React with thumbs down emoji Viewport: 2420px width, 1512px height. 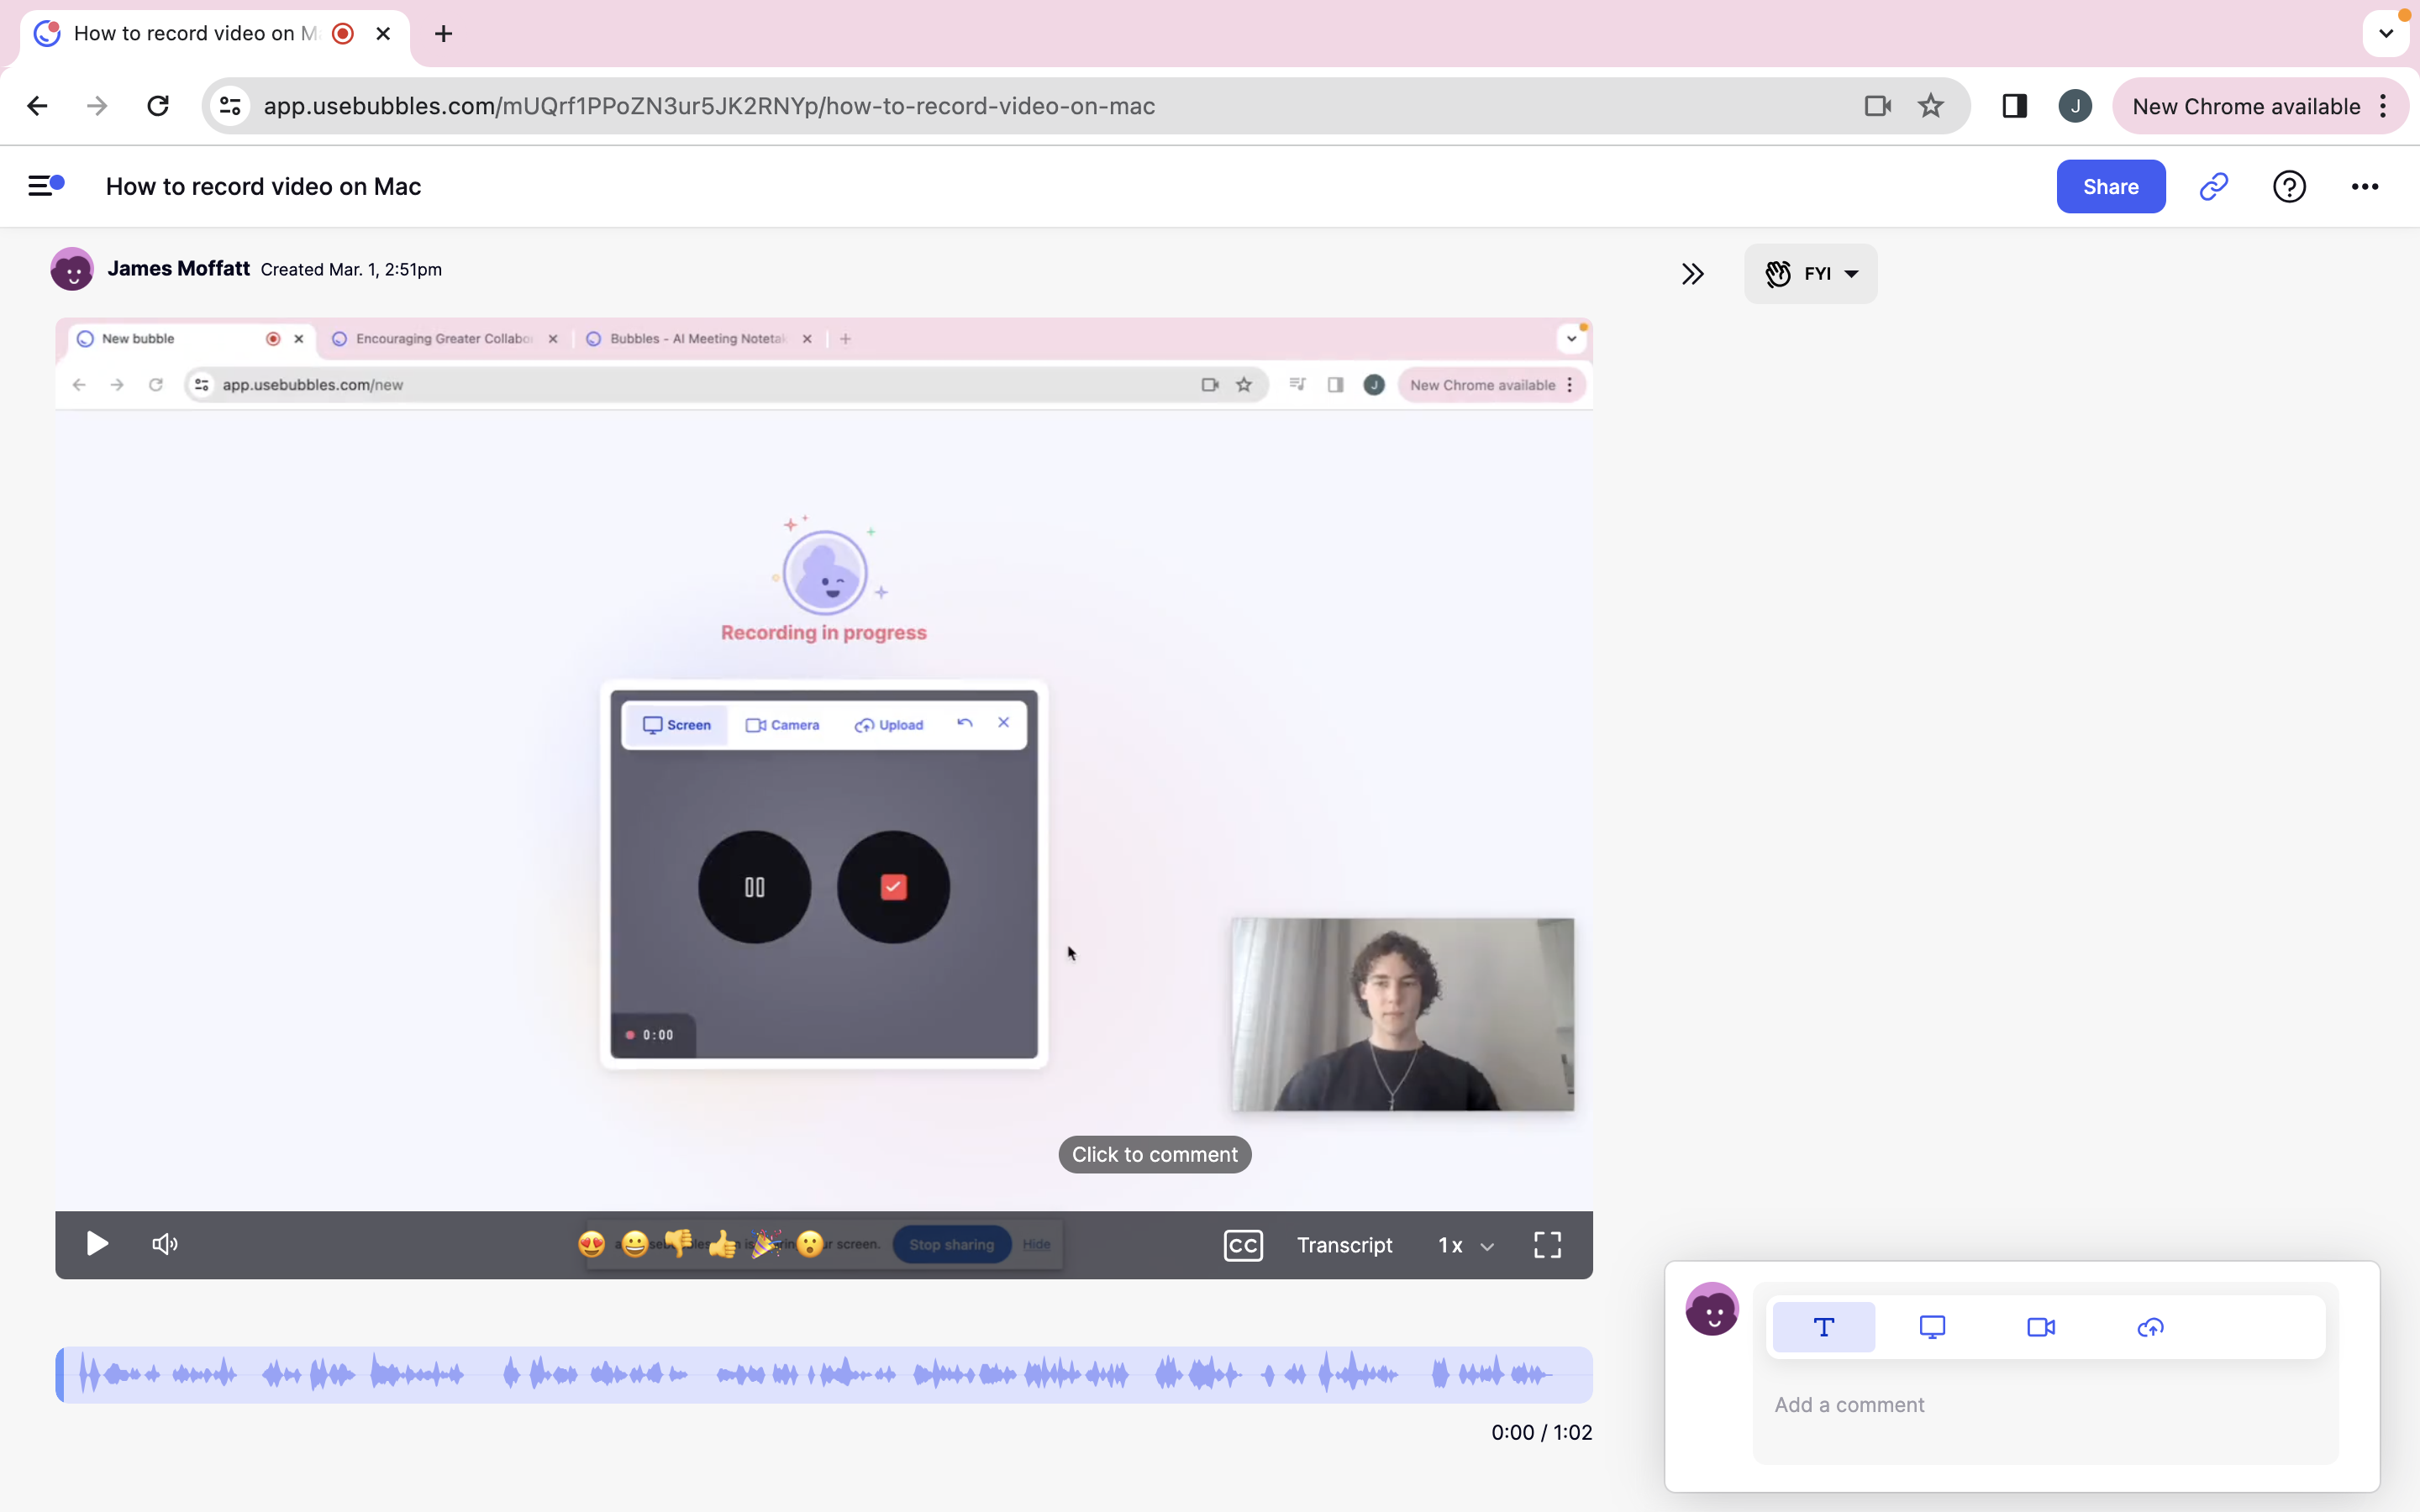(x=678, y=1243)
